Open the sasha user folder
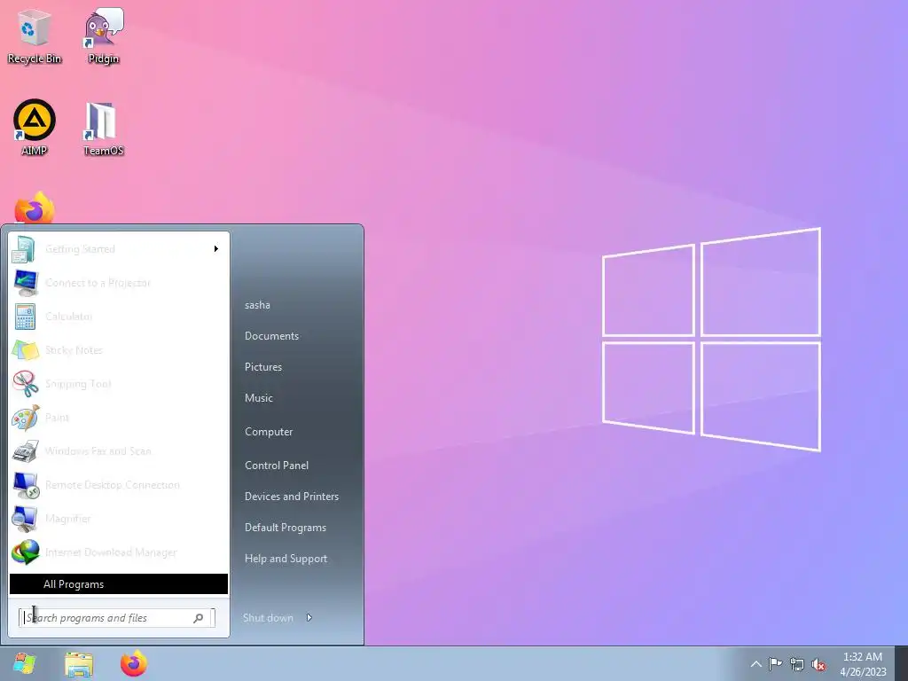Screen dimensions: 908x681 tap(257, 305)
